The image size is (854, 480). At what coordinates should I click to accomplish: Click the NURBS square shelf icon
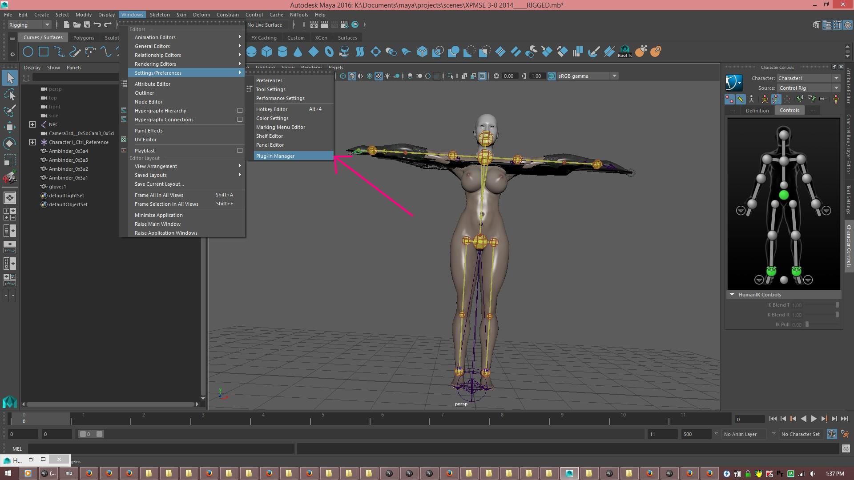[x=44, y=52]
